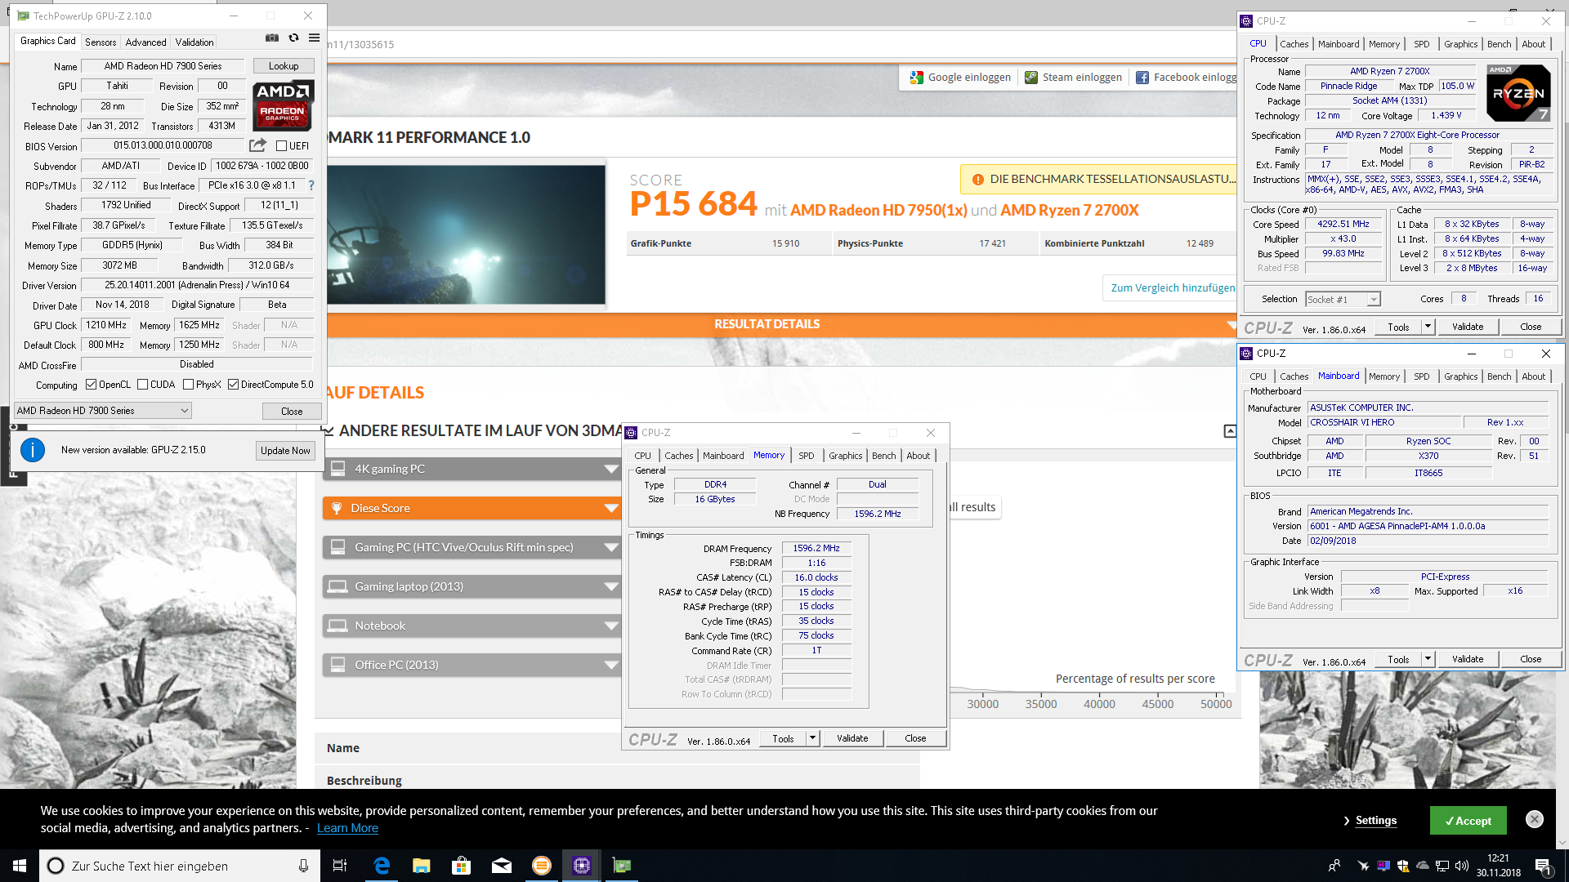Open the Windows Start menu

[x=20, y=866]
